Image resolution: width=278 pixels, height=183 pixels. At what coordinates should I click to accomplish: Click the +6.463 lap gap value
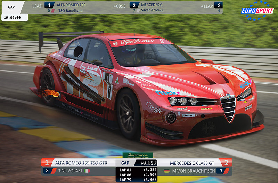pyautogui.click(x=150, y=180)
